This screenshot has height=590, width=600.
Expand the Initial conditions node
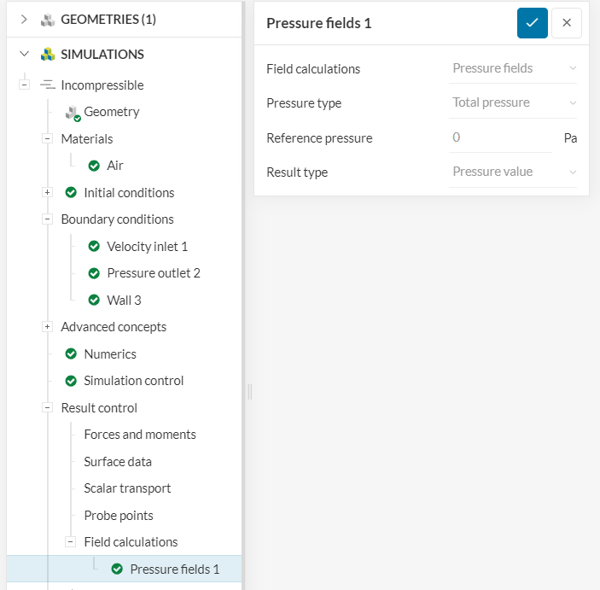point(48,193)
